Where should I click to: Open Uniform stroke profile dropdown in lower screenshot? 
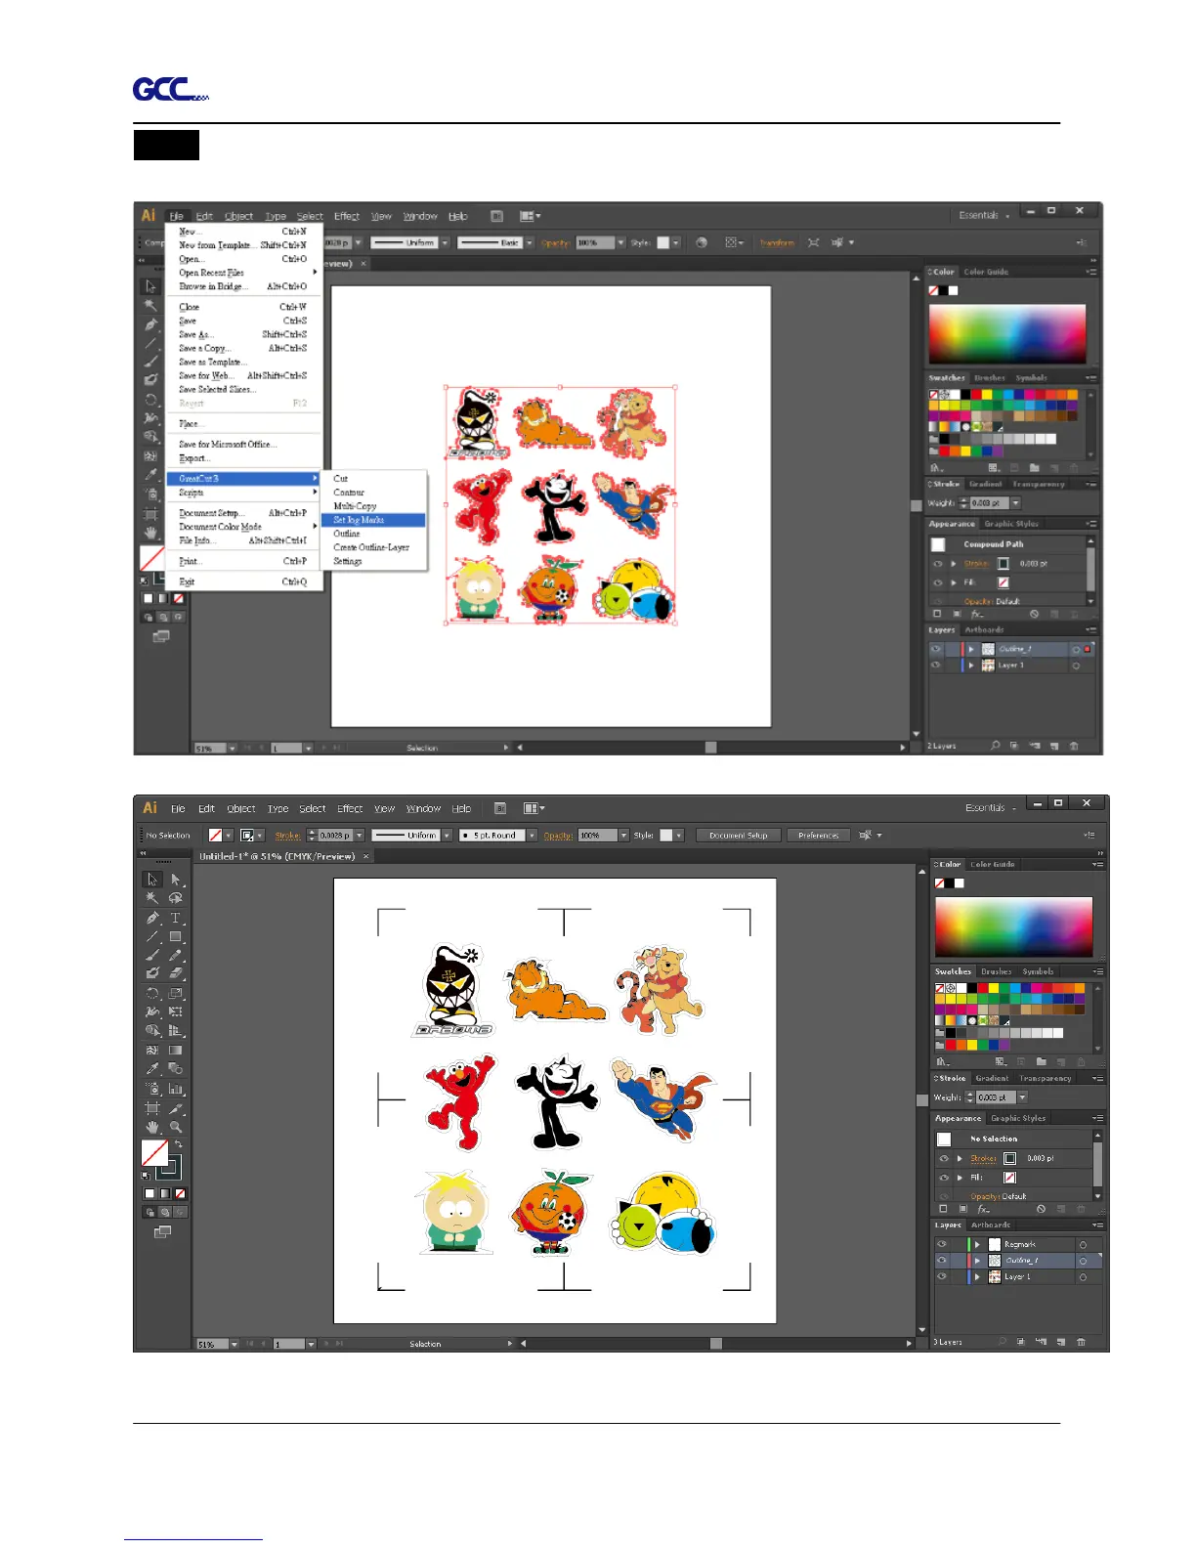[447, 836]
